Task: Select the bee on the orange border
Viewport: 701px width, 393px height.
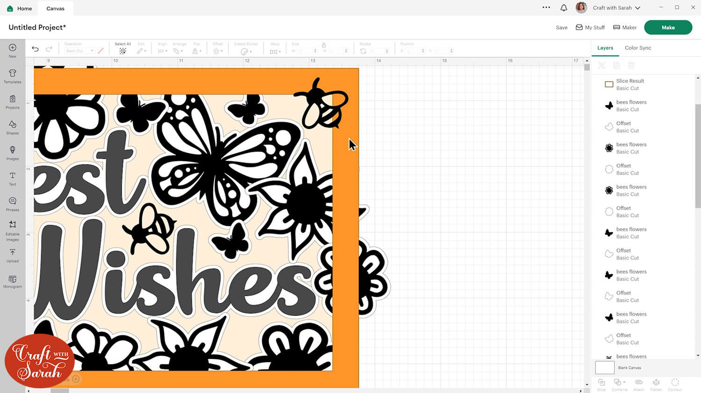Action: (x=322, y=103)
